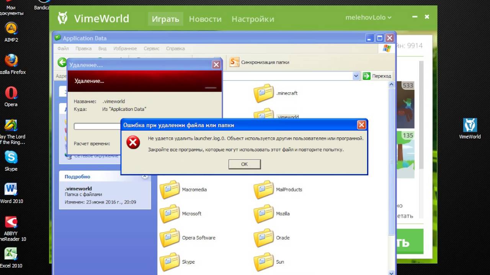Image resolution: width=490 pixels, height=275 pixels.
Task: Expand the address bar dropdown arrow
Action: pos(356,76)
